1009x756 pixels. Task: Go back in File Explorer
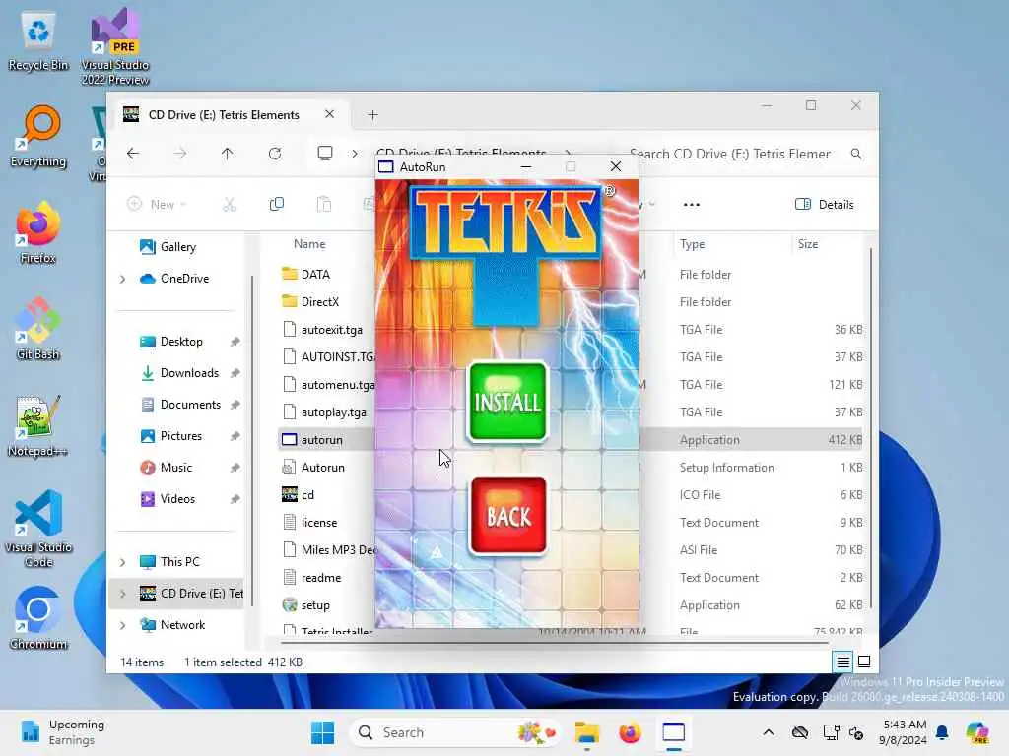pyautogui.click(x=133, y=154)
